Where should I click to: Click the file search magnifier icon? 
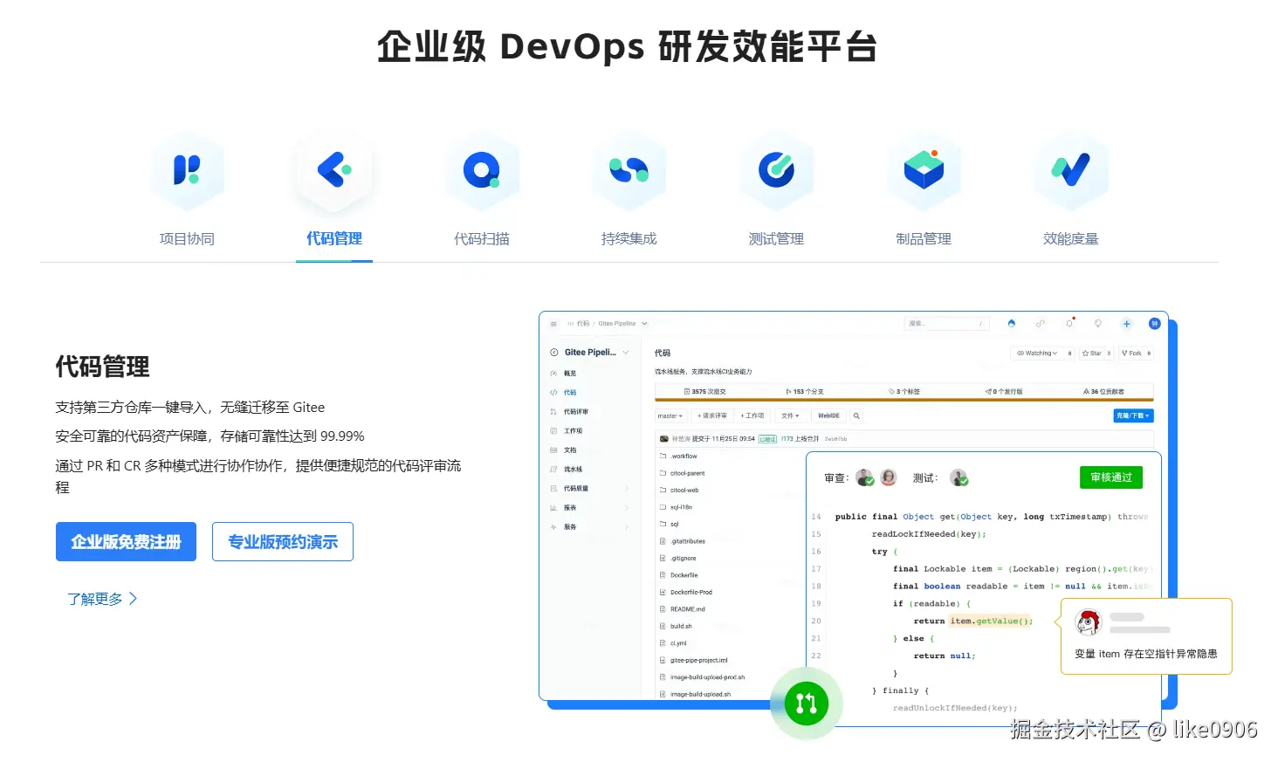pos(856,416)
